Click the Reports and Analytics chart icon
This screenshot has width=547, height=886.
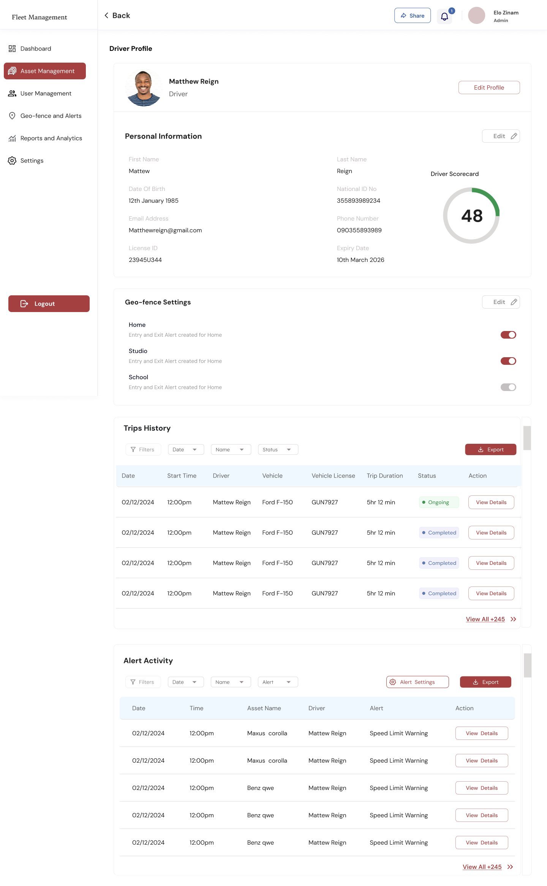pos(12,138)
